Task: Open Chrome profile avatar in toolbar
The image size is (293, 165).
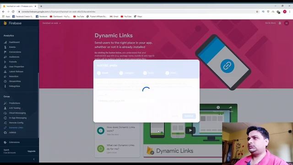Action: [285, 11]
